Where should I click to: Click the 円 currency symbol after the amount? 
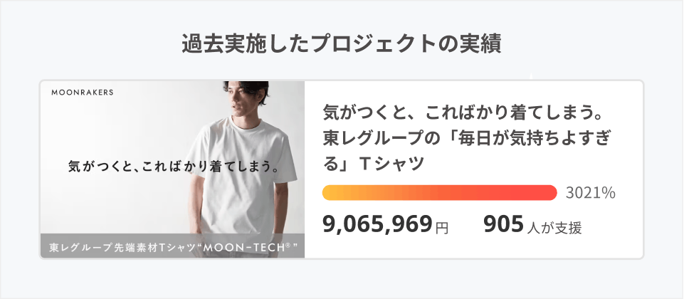[442, 229]
